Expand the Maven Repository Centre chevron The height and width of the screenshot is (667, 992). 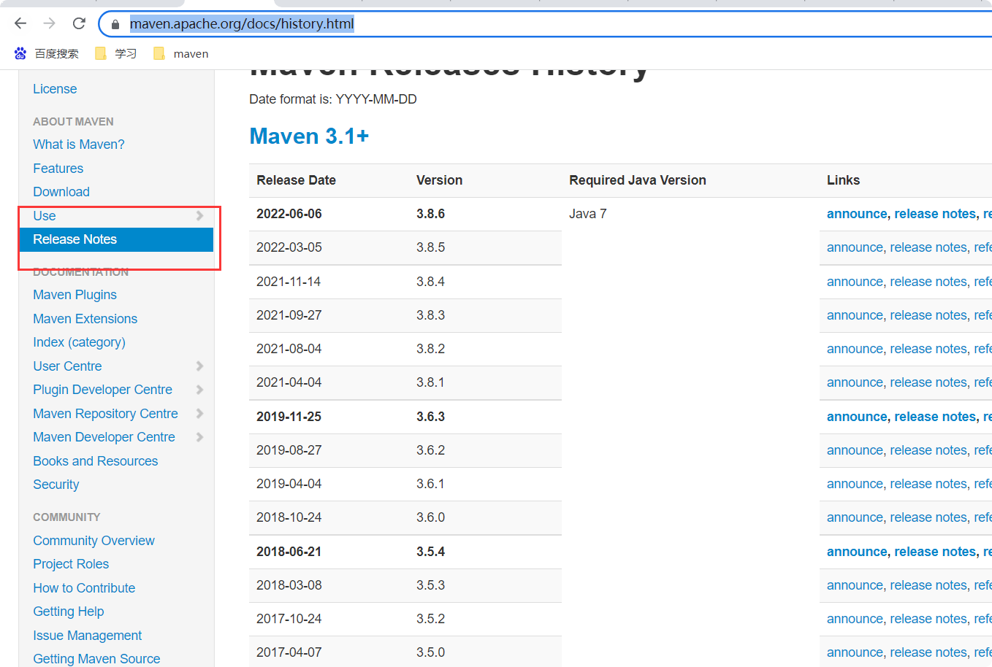tap(199, 413)
